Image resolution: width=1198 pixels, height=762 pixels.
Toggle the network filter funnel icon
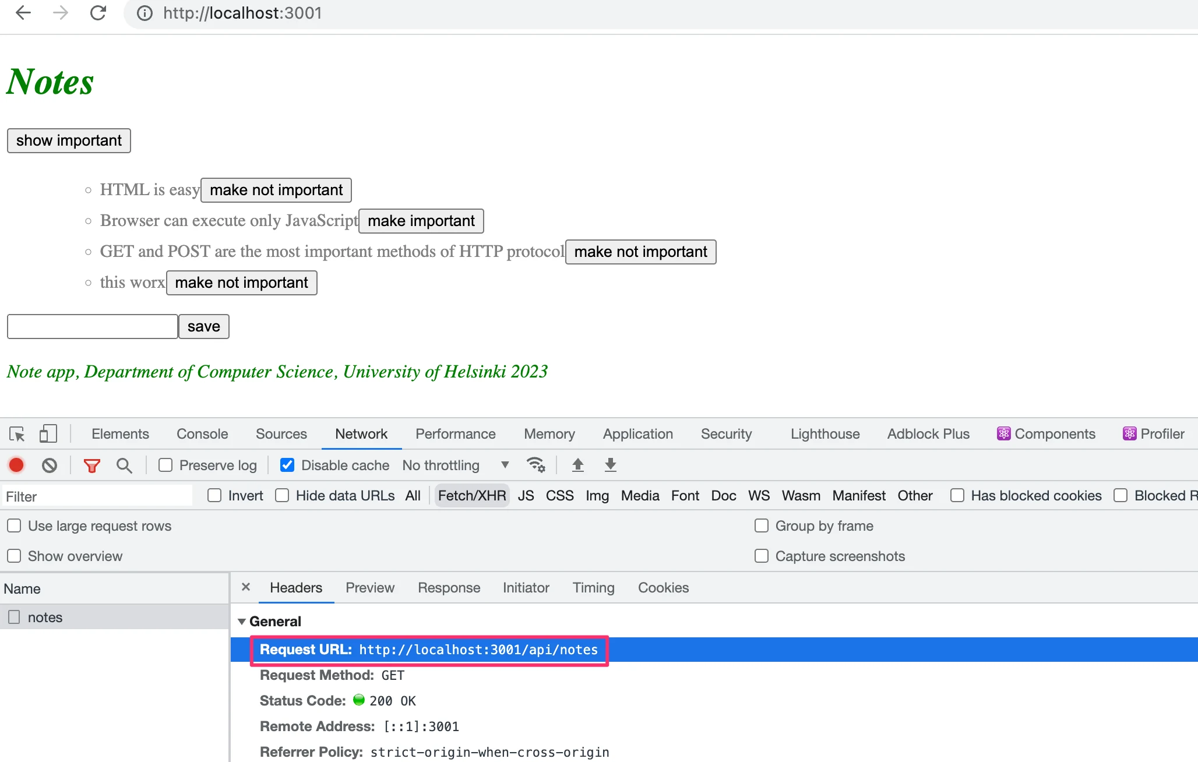tap(91, 465)
